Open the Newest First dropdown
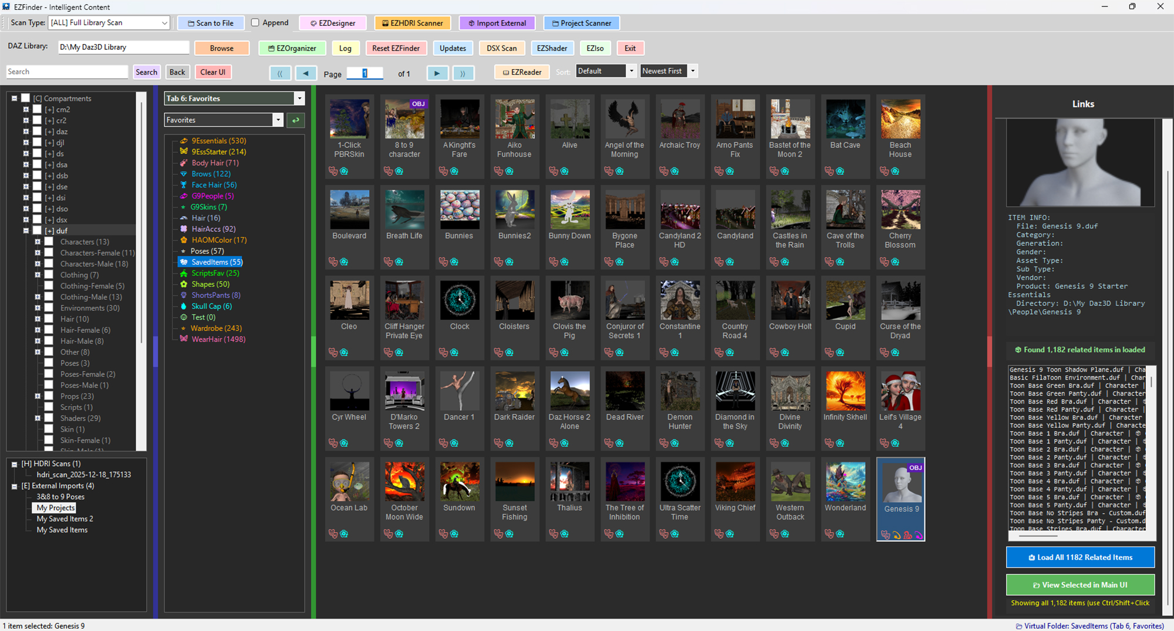This screenshot has width=1174, height=631. [x=669, y=71]
